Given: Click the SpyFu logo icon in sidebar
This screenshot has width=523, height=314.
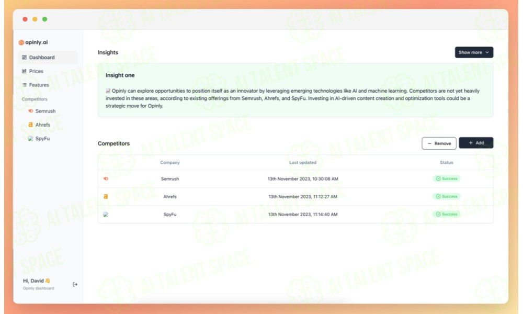Looking at the screenshot, I should 30,139.
